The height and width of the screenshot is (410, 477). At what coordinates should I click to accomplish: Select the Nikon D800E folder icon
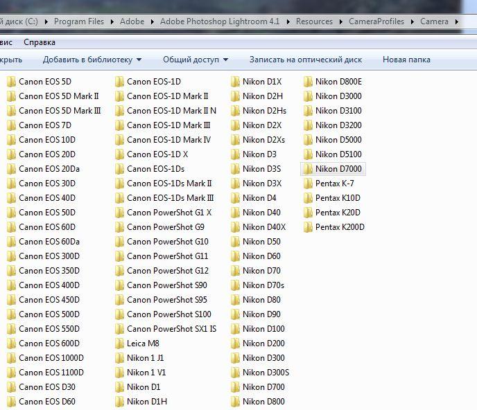tap(308, 82)
